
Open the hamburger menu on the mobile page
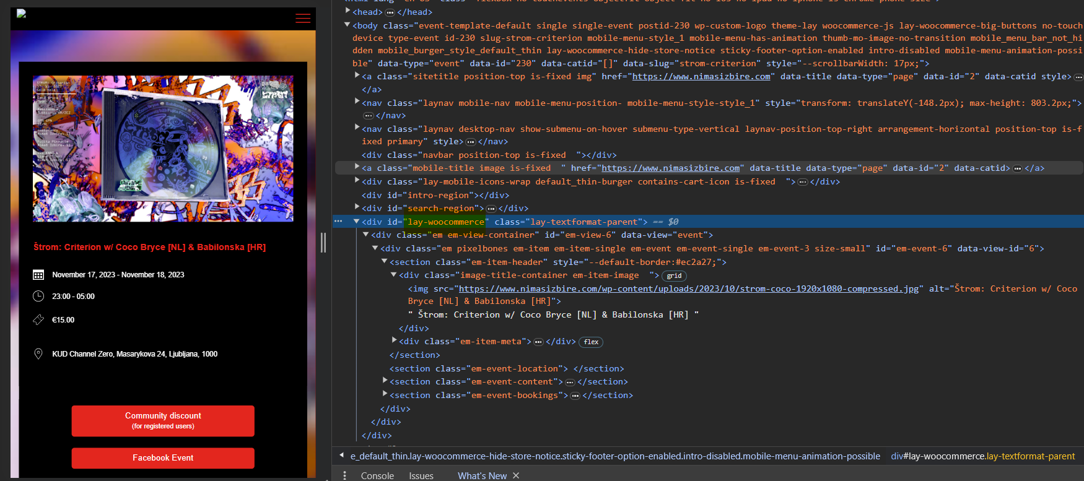click(x=303, y=19)
